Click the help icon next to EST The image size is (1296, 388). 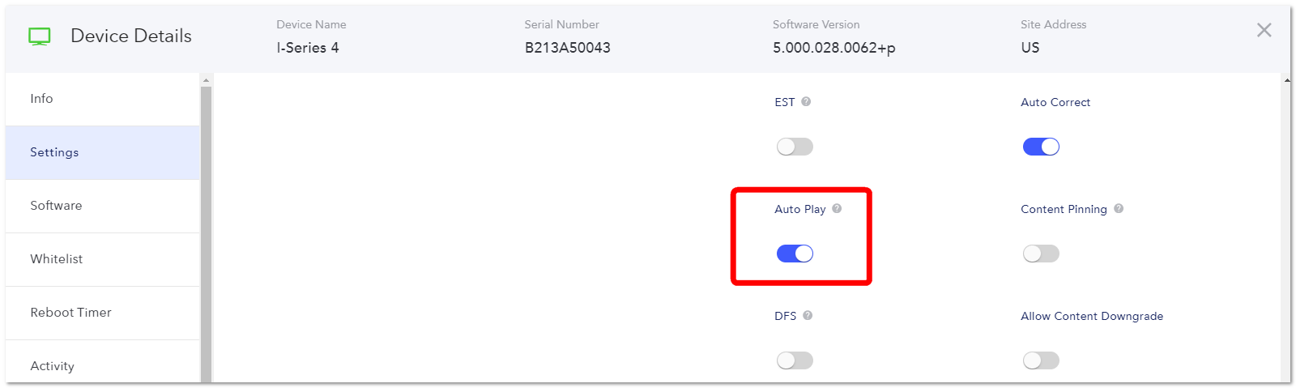(x=806, y=101)
